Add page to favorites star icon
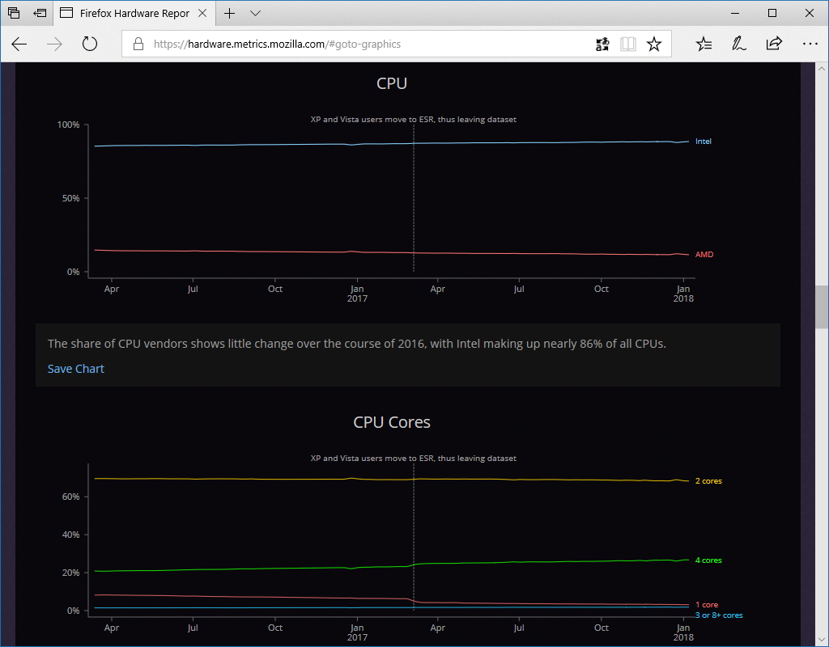 654,44
